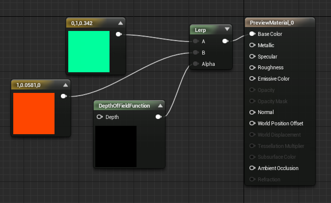
Task: Click the Lerp node output pin
Action: tap(225, 41)
